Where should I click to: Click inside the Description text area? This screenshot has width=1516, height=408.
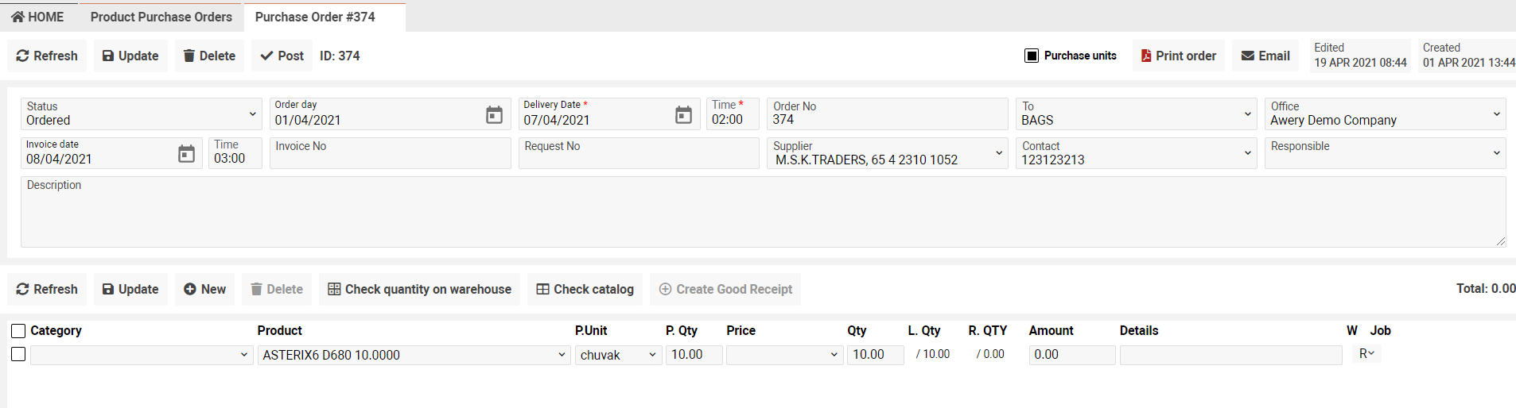[762, 214]
